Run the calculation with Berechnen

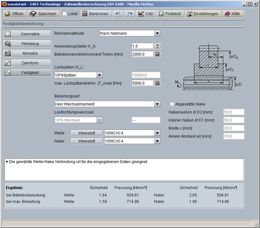point(96,14)
